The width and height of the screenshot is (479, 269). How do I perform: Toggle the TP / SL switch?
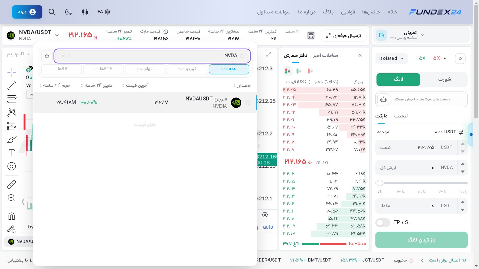pyautogui.click(x=383, y=223)
